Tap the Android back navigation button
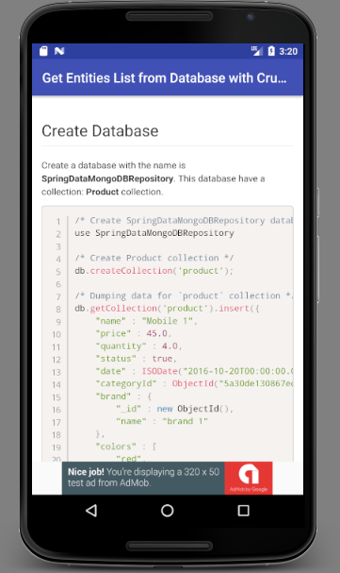The image size is (340, 573). point(91,510)
